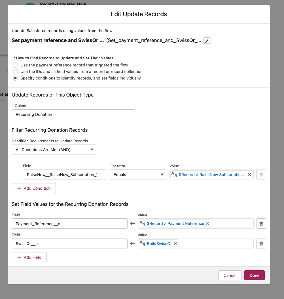Select 'Specify conditions to identify records' radio
This screenshot has width=284, height=299.
15,78
